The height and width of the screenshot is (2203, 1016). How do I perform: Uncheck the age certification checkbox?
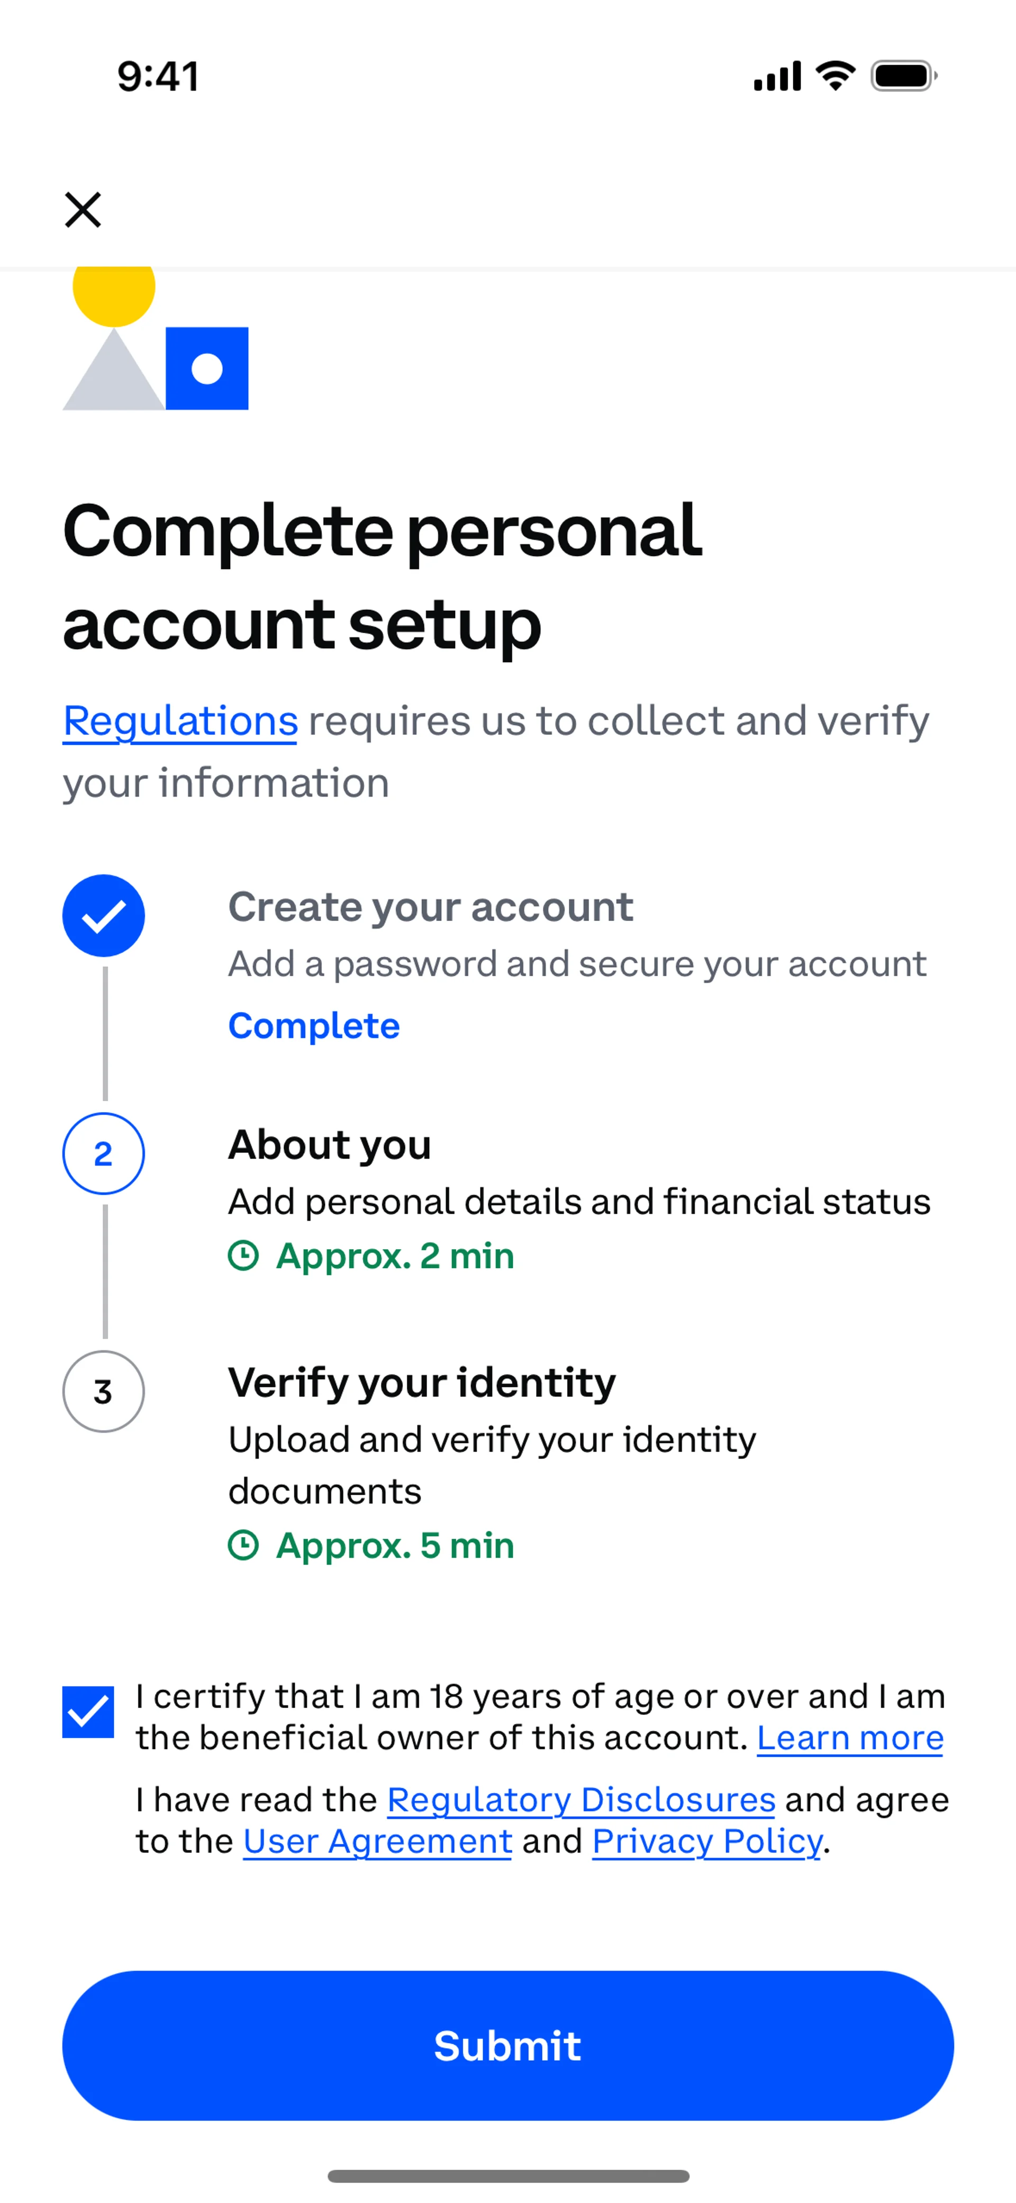(88, 1712)
